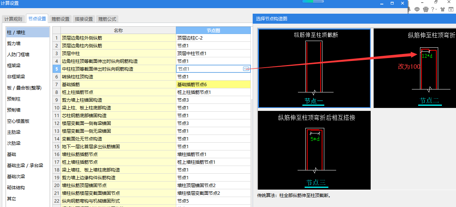Select 基础 in the component list
The image size is (456, 207).
pos(28,154)
